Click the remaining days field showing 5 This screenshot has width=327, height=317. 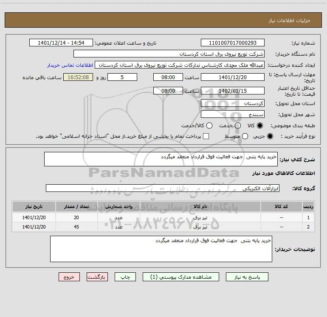(x=122, y=77)
